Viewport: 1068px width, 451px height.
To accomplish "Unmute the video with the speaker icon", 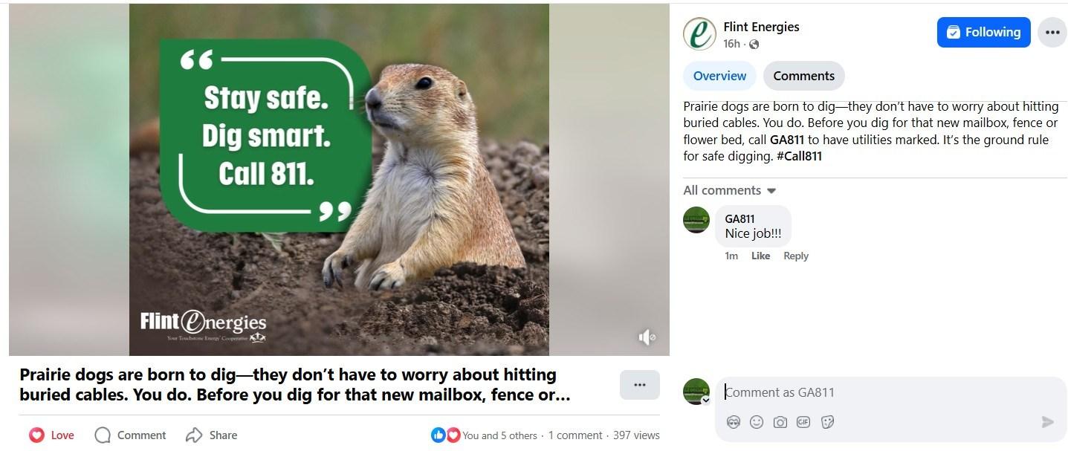I will pyautogui.click(x=647, y=337).
